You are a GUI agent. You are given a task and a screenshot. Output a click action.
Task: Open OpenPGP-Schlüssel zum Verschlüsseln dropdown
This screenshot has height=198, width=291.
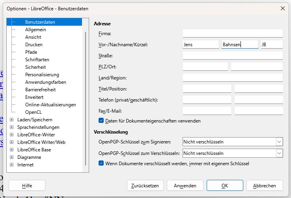click(x=233, y=153)
